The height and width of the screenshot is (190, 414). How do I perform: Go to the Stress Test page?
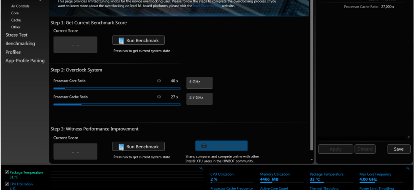(16, 35)
